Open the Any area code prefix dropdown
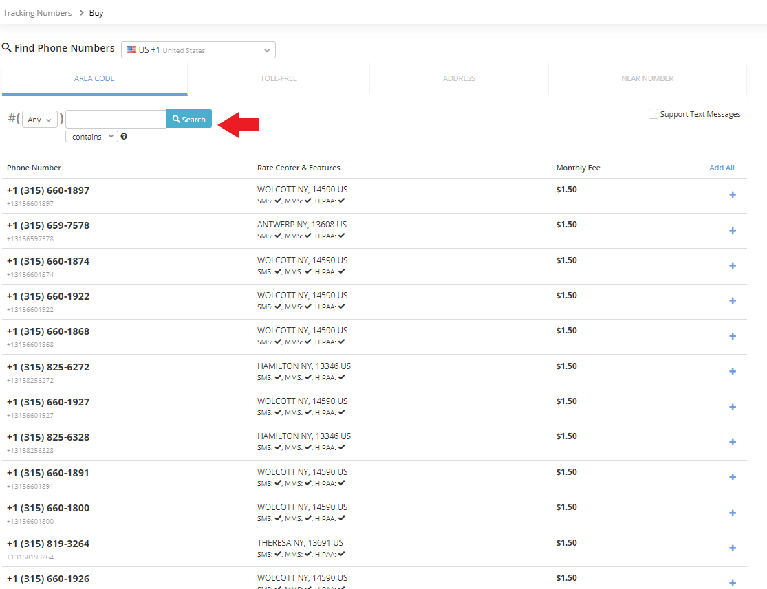 click(x=39, y=119)
